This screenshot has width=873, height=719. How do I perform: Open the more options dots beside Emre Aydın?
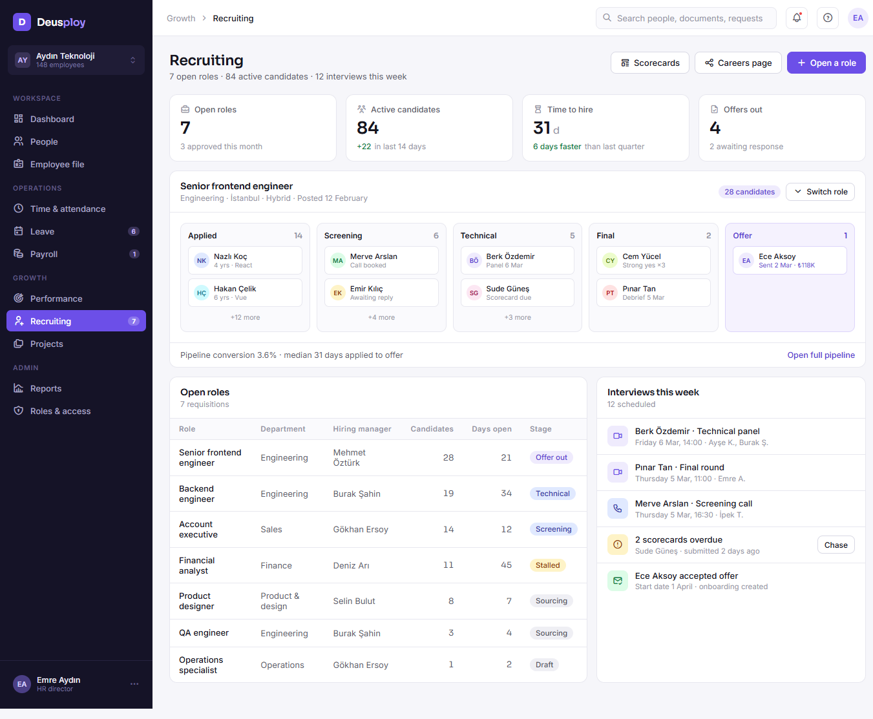click(x=134, y=684)
